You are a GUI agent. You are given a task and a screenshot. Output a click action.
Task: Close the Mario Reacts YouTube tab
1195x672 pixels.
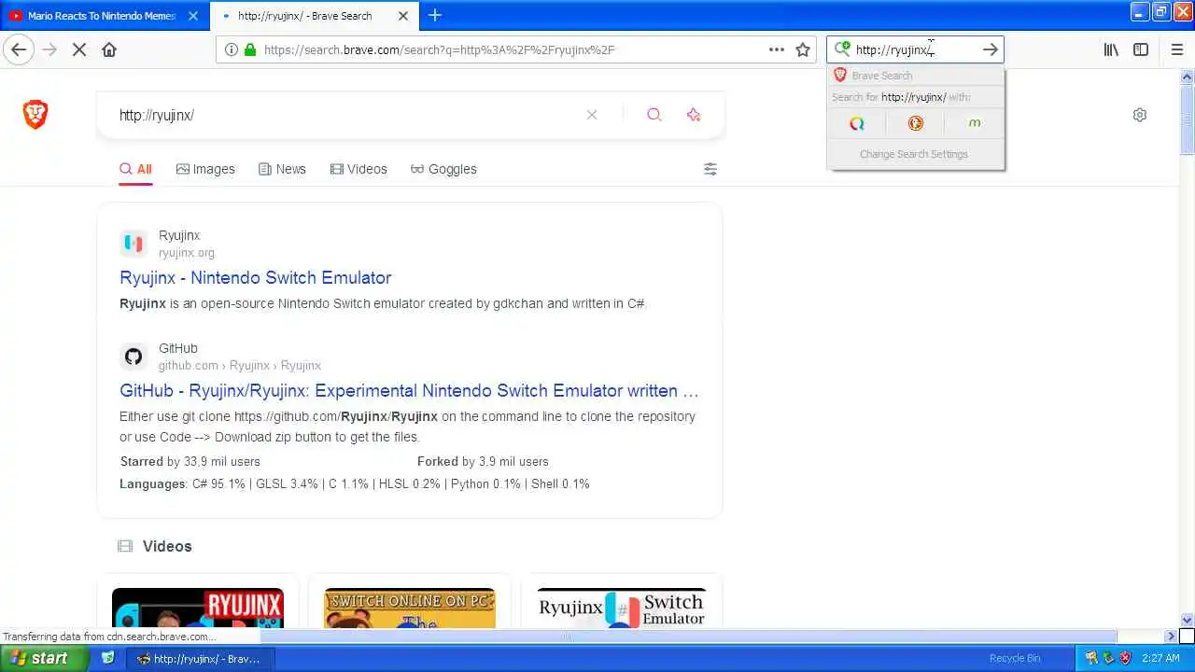[193, 16]
